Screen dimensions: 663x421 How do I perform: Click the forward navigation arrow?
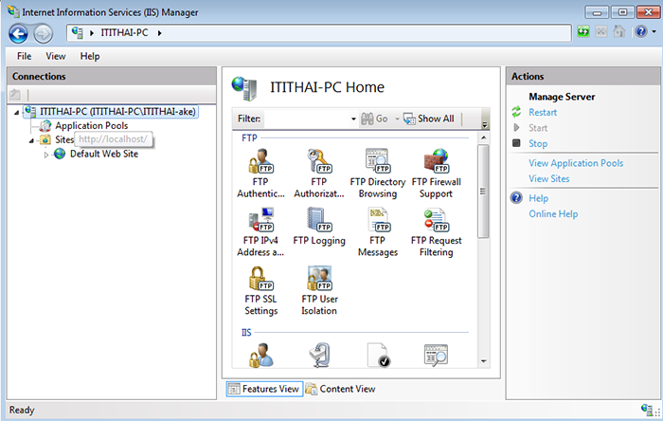pyautogui.click(x=43, y=33)
